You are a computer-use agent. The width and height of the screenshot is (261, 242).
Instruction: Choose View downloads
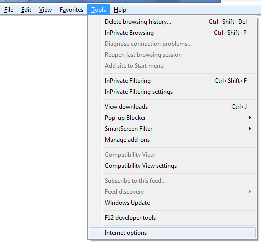172,107
